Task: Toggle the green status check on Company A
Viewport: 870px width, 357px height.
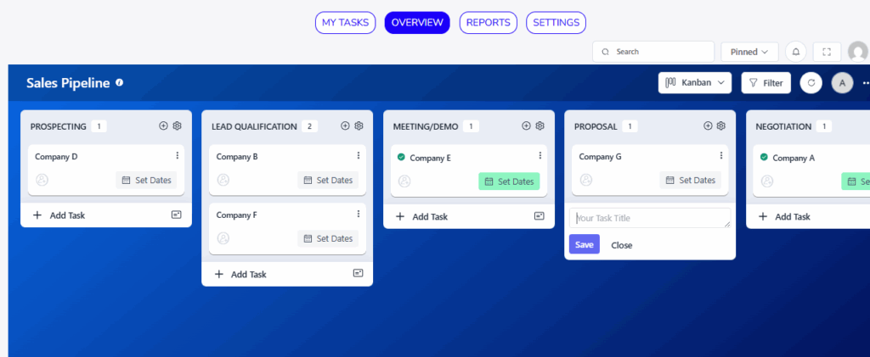Action: tap(764, 157)
